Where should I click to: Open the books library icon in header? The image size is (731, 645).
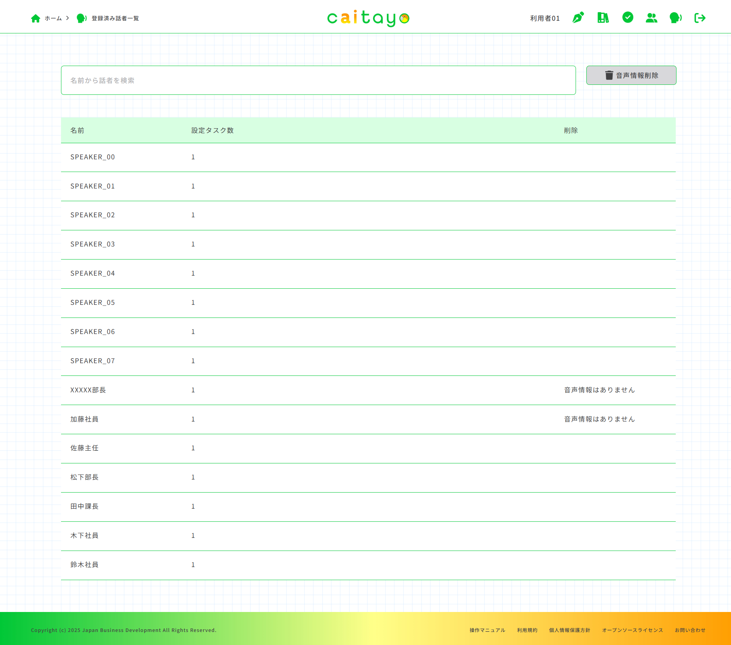(x=603, y=18)
